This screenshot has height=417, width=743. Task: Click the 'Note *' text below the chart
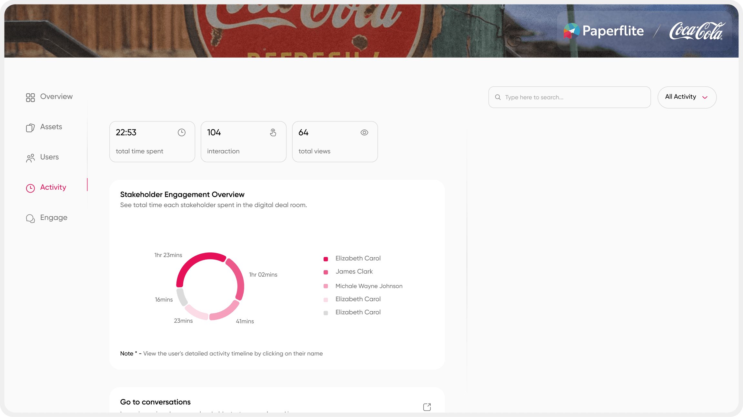pyautogui.click(x=129, y=354)
